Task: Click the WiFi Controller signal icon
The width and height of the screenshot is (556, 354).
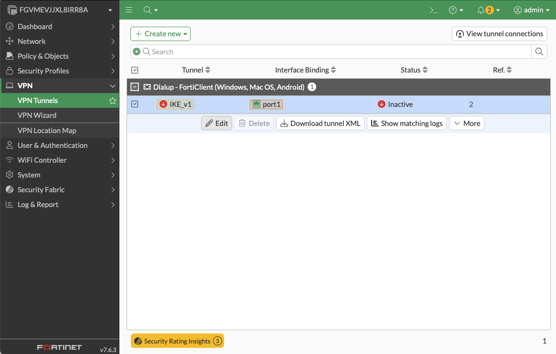Action: 10,160
